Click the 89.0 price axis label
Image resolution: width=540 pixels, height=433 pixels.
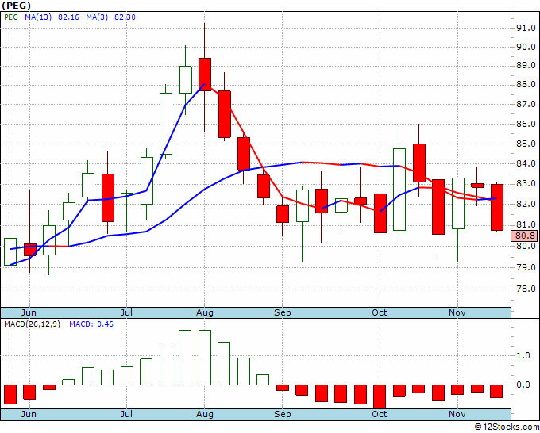click(x=526, y=65)
